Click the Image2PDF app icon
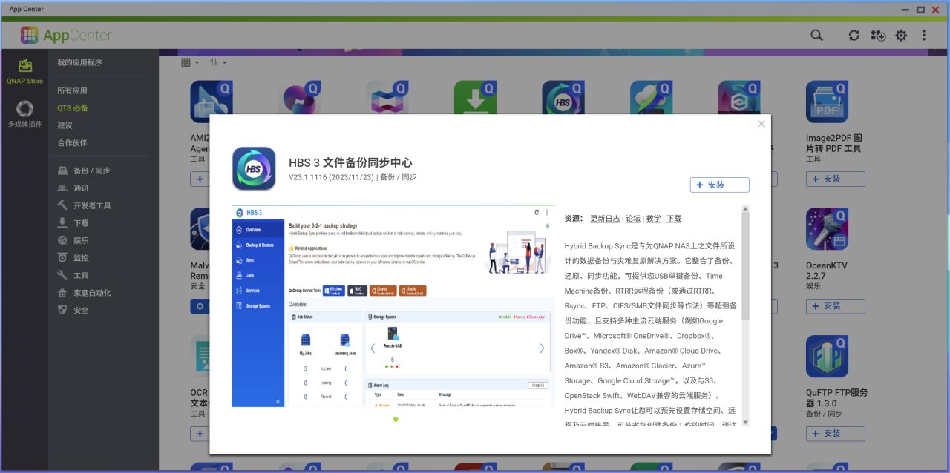The height and width of the screenshot is (473, 950). 827,102
